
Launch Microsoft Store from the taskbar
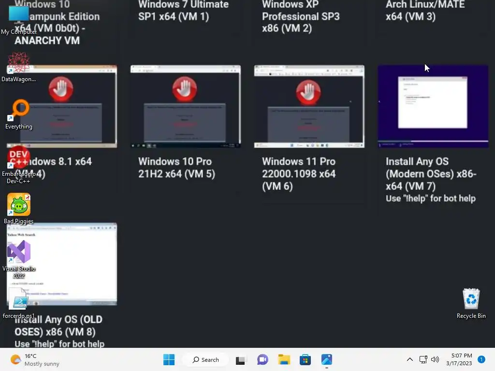[306, 359]
